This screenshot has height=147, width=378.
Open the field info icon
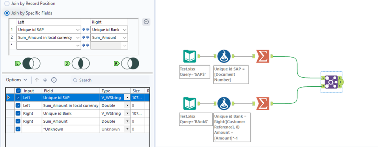pyautogui.click(x=54, y=80)
